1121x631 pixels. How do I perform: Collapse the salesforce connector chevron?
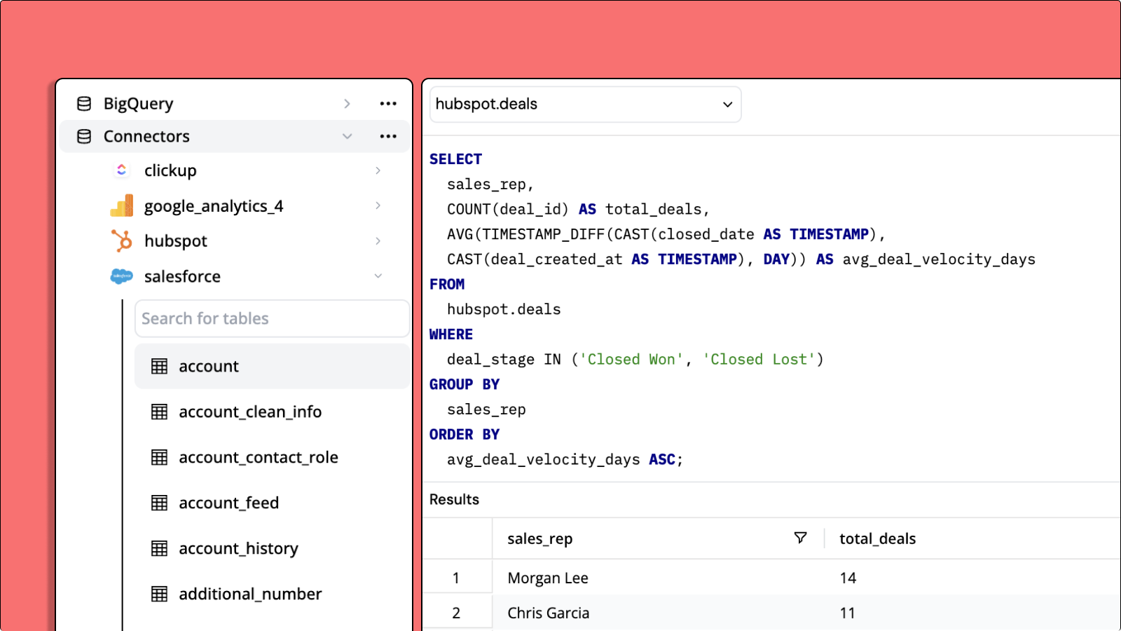coord(378,276)
